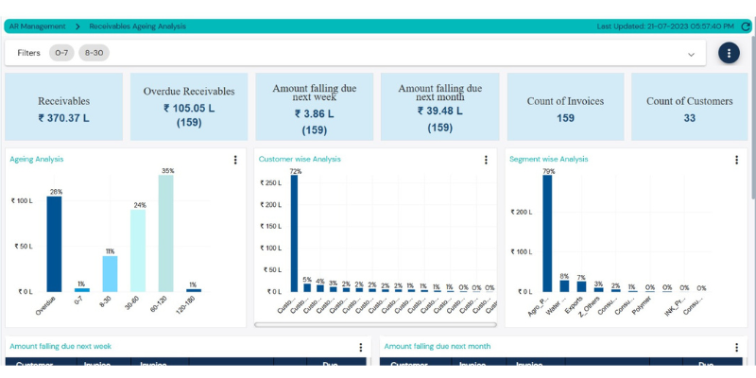Click the Overdue bar in Ageing Analysis

click(x=54, y=244)
